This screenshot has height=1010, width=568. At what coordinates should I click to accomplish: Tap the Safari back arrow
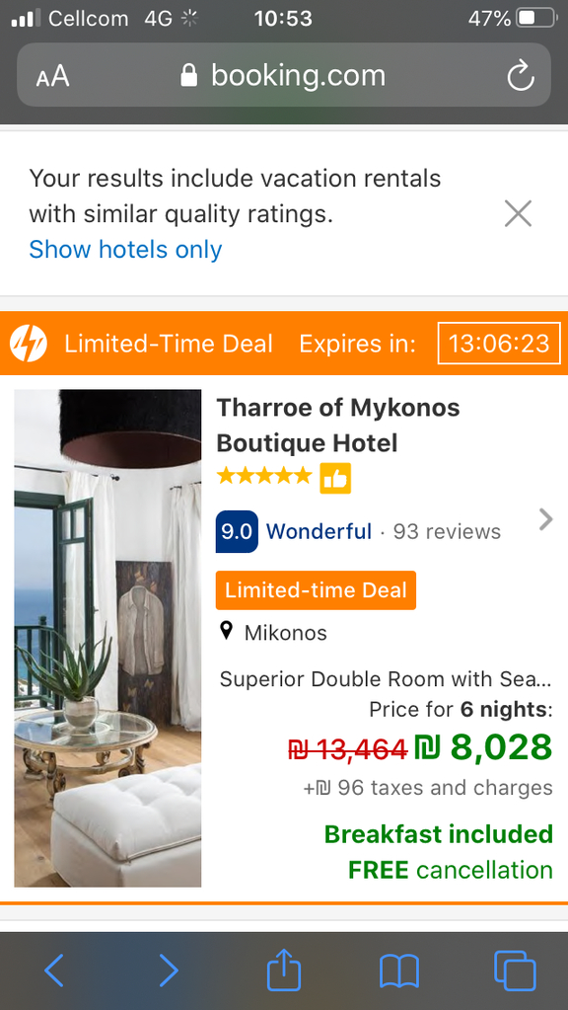point(54,971)
